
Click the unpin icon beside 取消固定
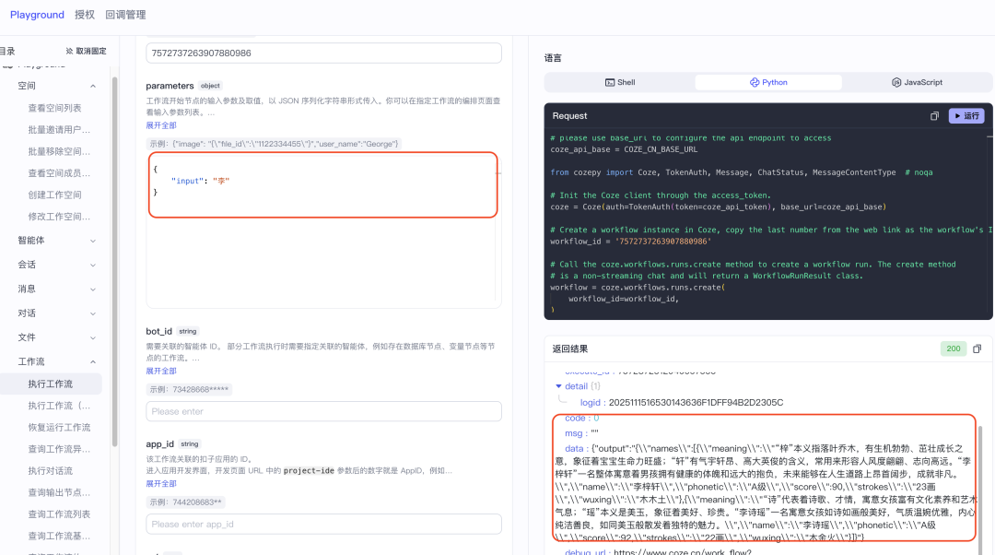(69, 51)
